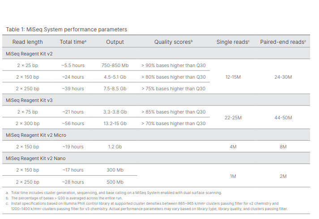
Task: Click '> 70% bases higher than Q30'
Action: point(173,123)
